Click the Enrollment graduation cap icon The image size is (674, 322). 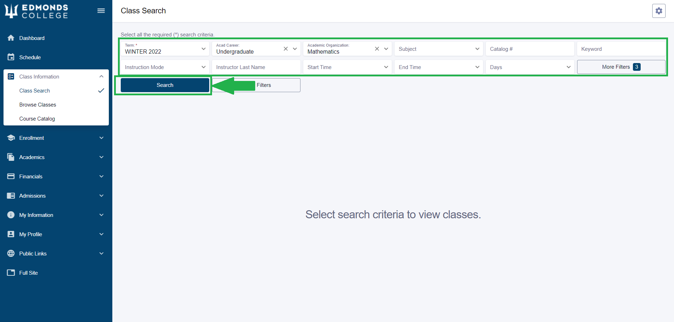pyautogui.click(x=11, y=138)
